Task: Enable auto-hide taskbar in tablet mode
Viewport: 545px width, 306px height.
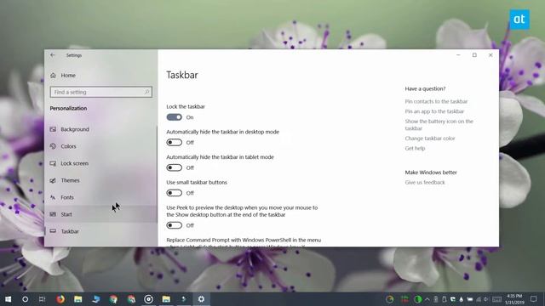Action: [x=174, y=167]
